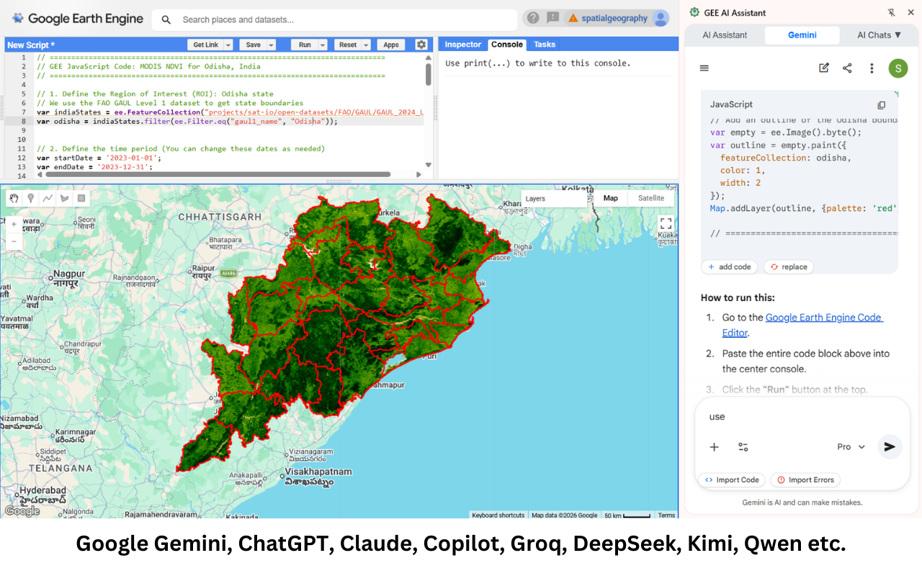Copy the JavaScript code block
Viewport: 922px width, 576px height.
click(881, 105)
